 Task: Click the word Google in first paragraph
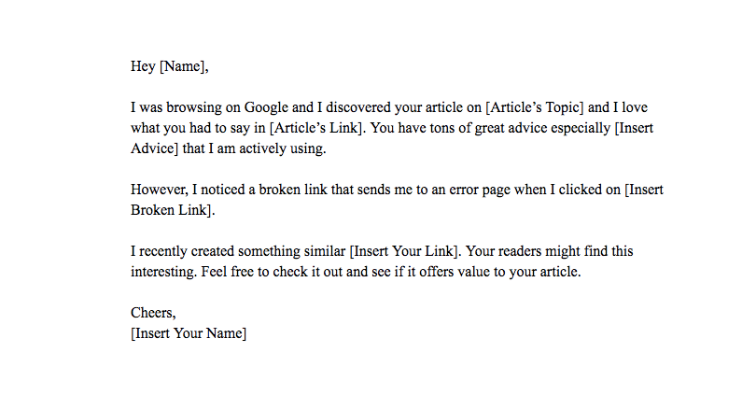point(266,108)
